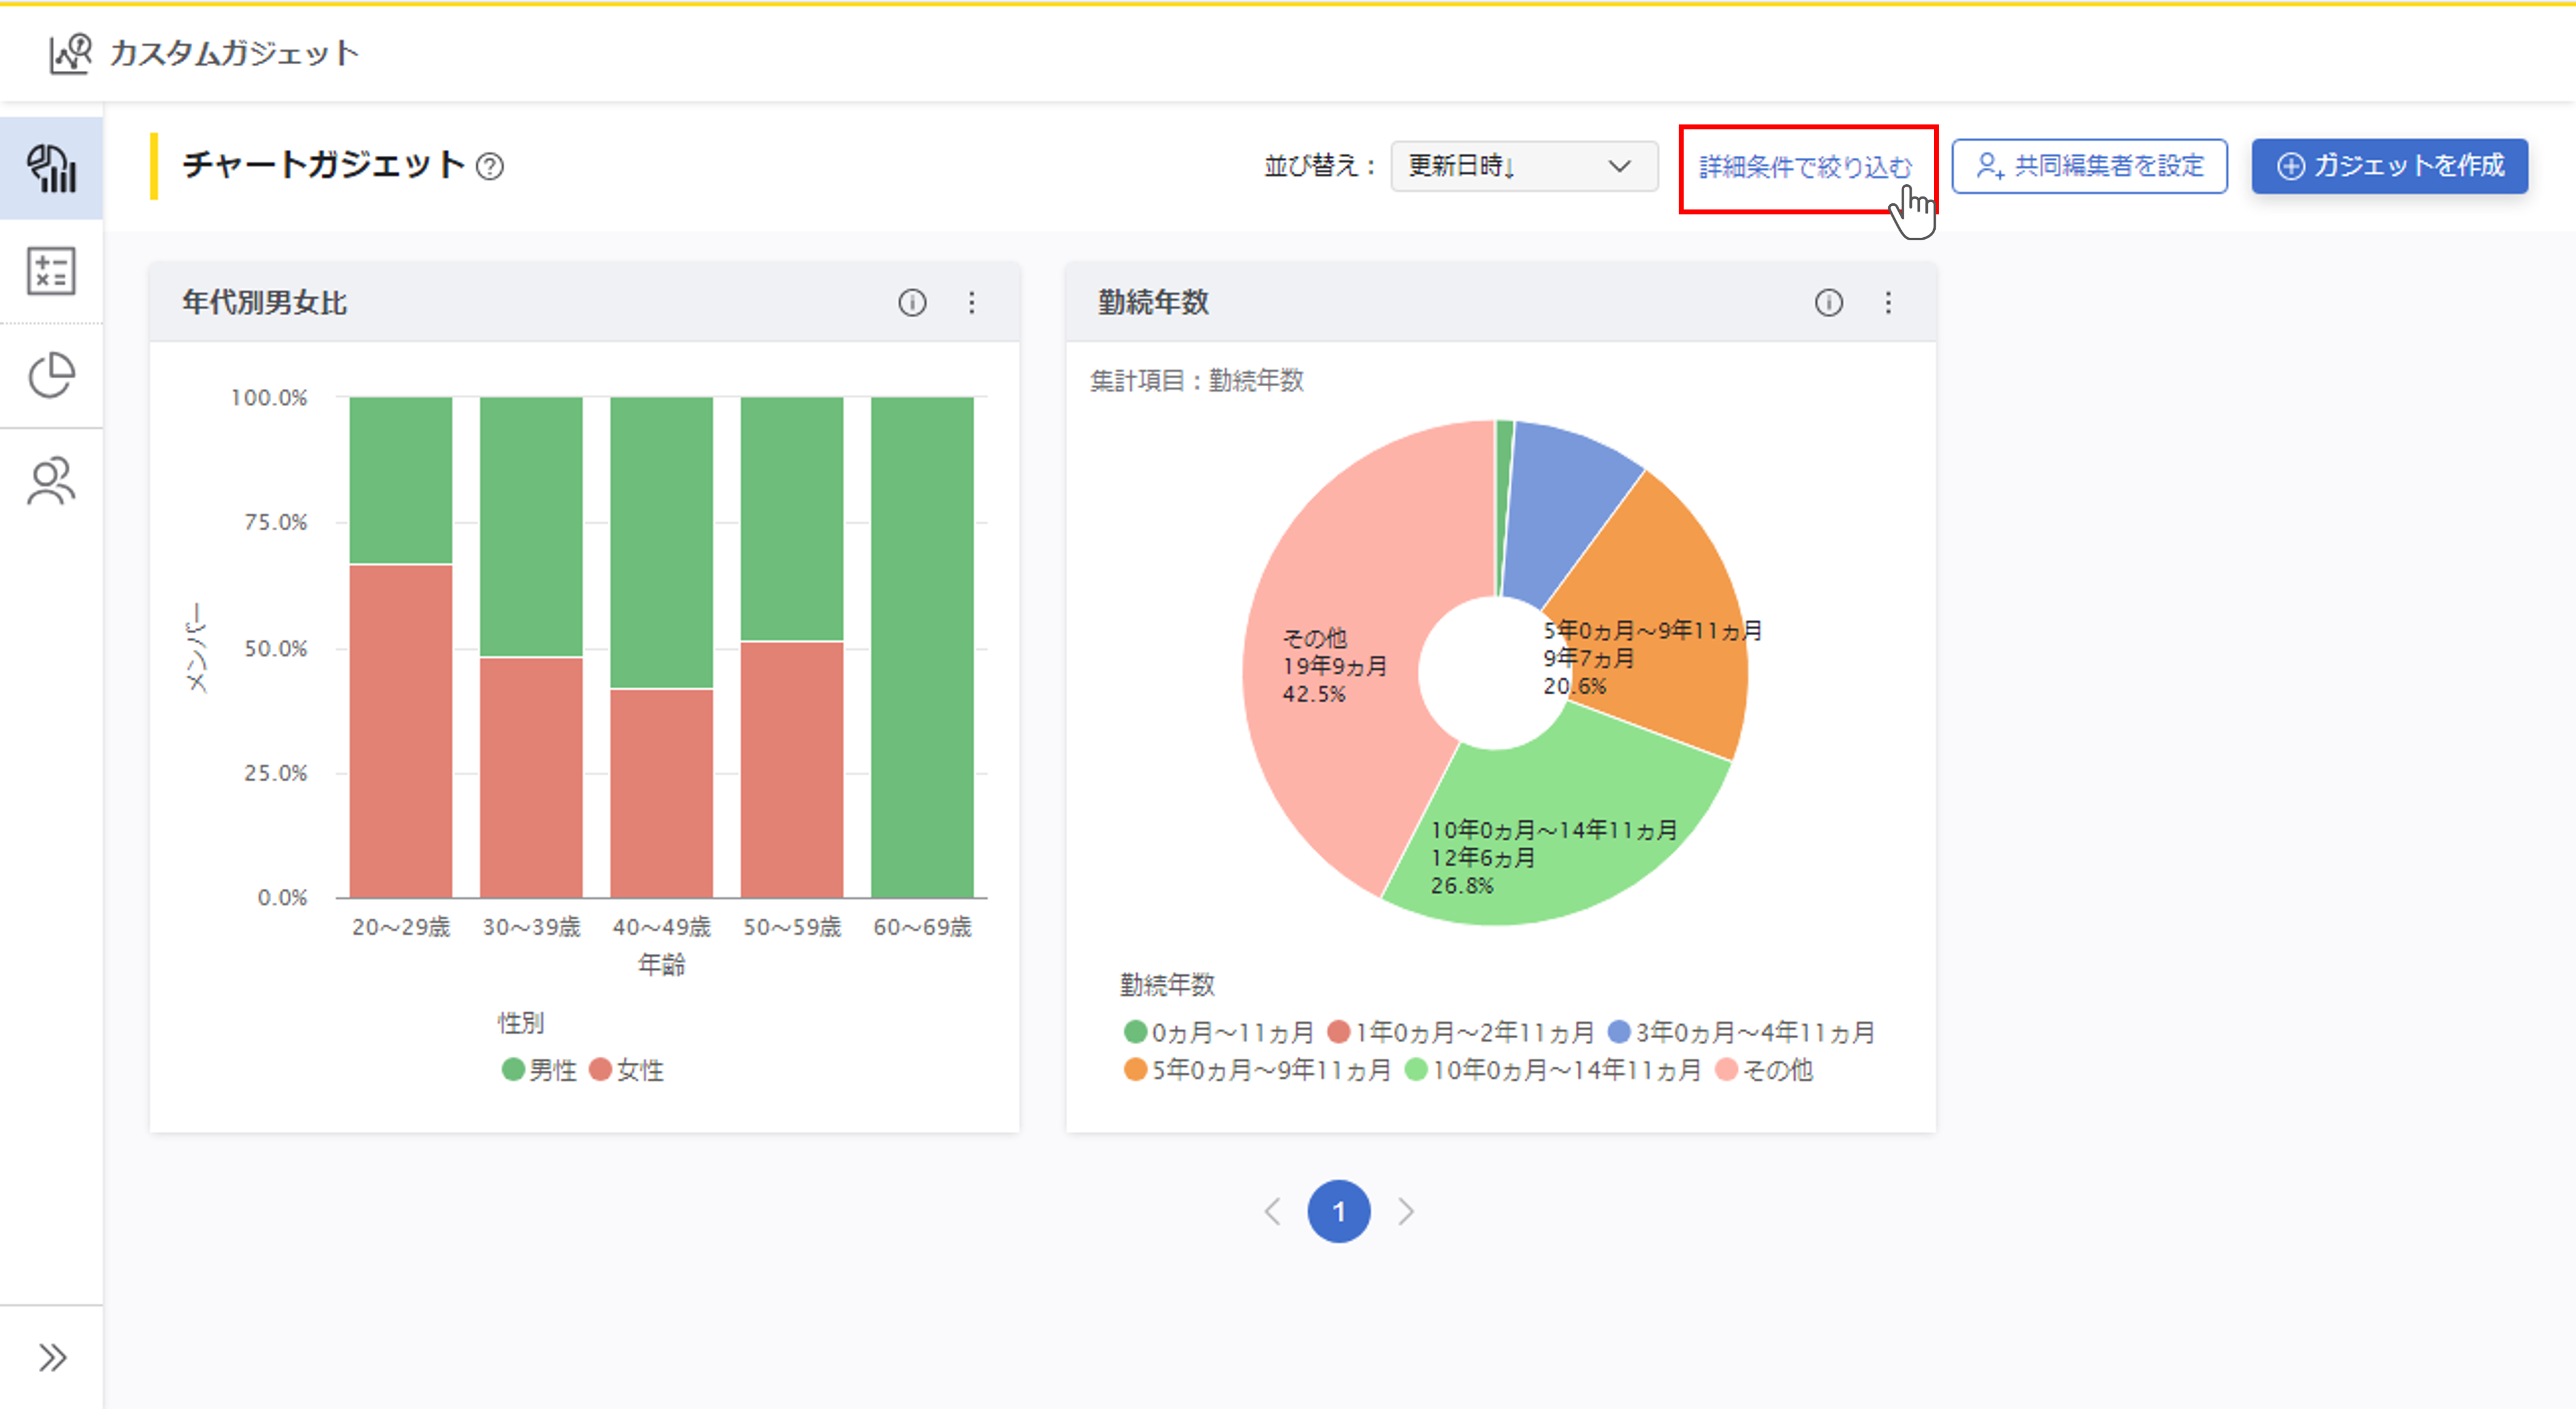Toggle 1年0ヵ月～2年11ヵ月 legend item
Screen dimensions: 2576x1409
click(x=1460, y=1032)
